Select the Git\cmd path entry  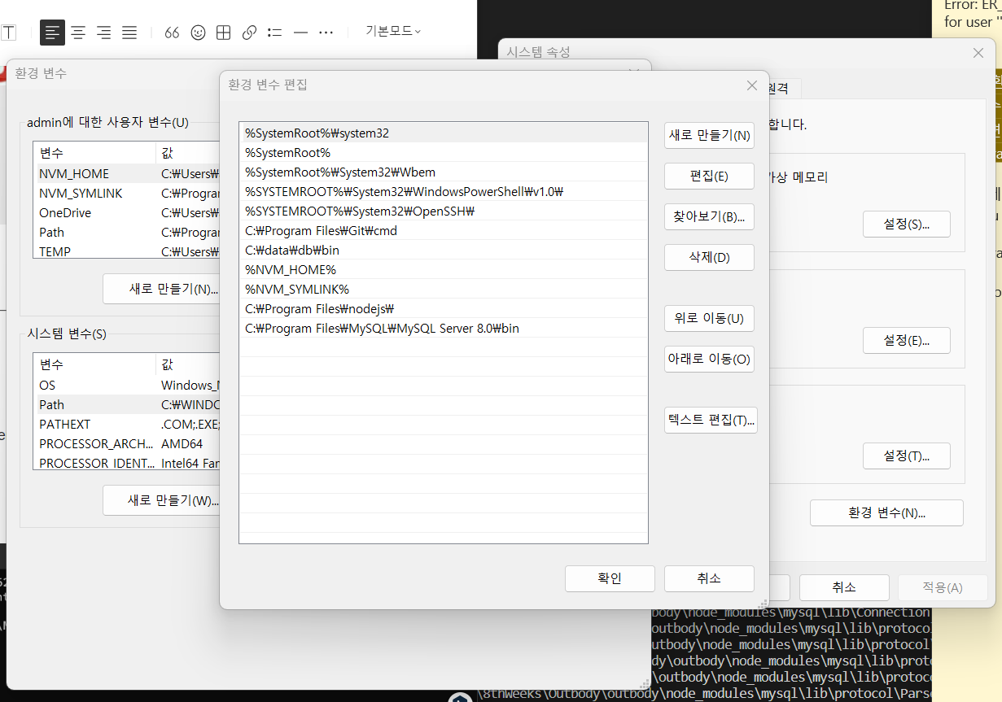click(x=444, y=230)
